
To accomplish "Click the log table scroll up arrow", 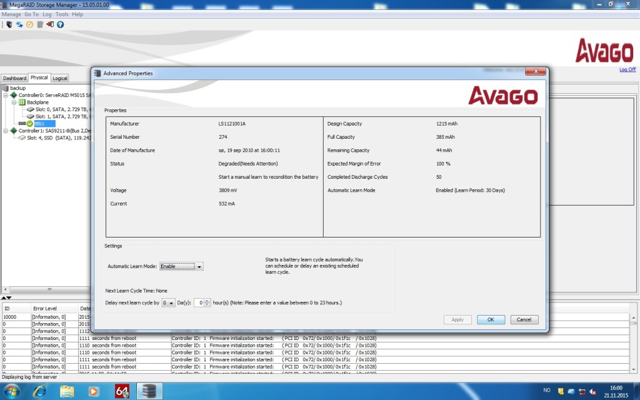I will click(634, 317).
